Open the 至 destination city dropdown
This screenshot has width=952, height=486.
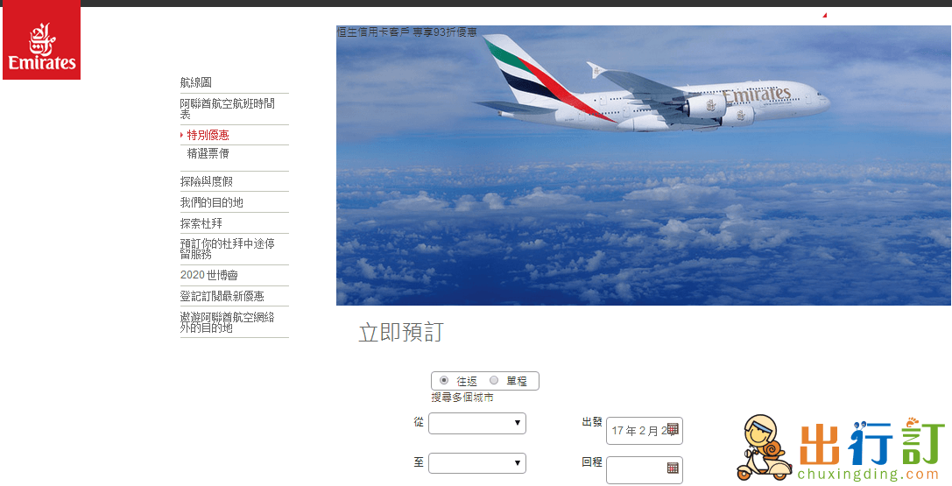tap(477, 463)
